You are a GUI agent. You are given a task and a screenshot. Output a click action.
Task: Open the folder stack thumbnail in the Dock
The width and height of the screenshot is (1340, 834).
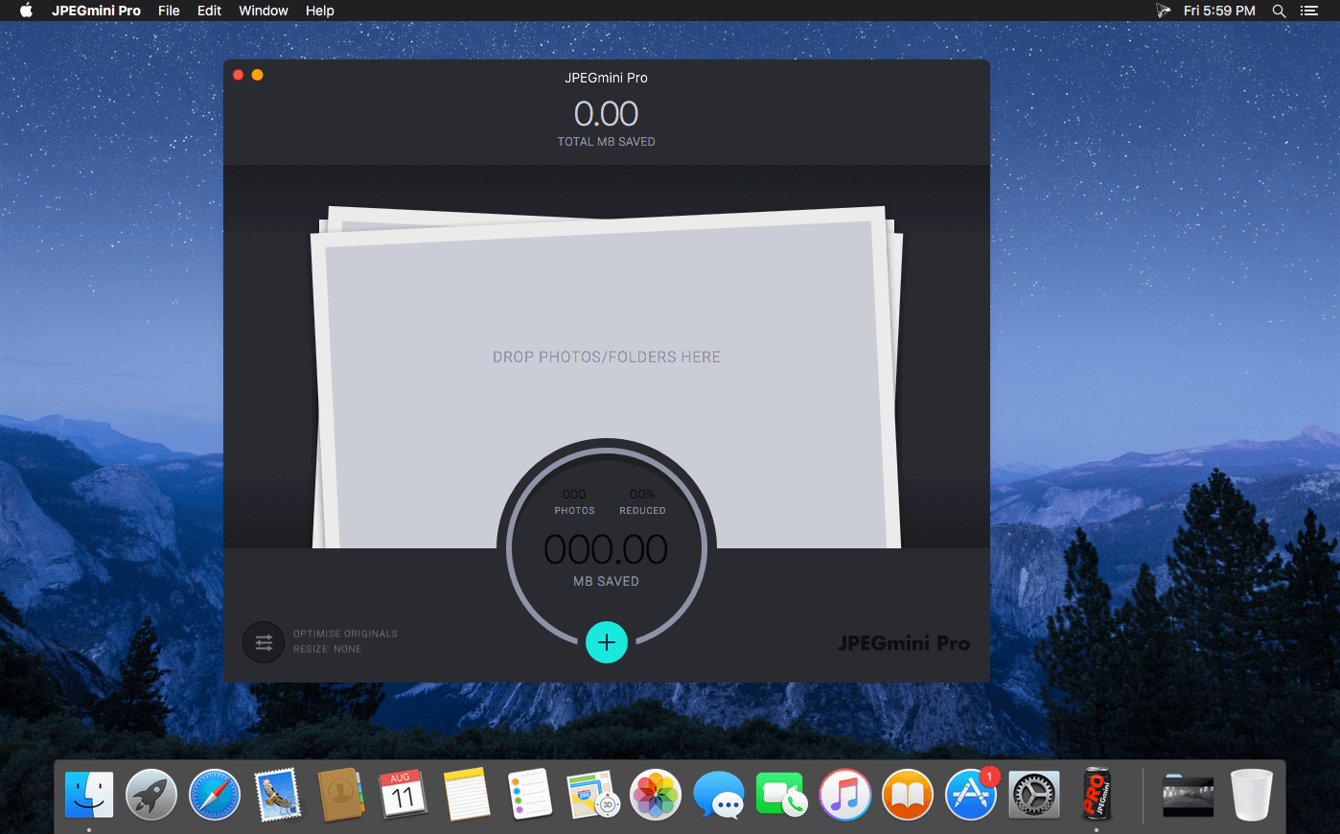click(1189, 796)
